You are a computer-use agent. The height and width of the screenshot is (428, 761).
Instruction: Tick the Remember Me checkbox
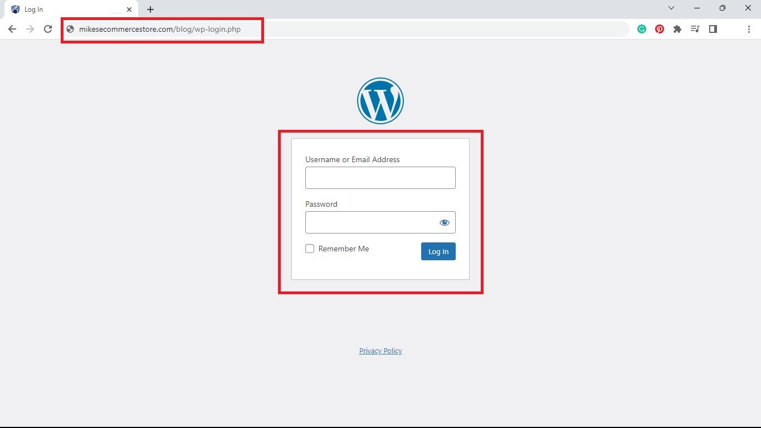click(x=310, y=249)
